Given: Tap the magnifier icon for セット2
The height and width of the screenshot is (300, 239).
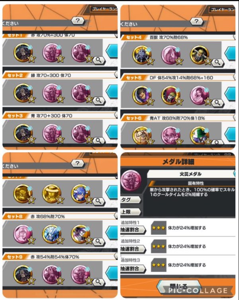Looking at the screenshot, I should 99,100.
